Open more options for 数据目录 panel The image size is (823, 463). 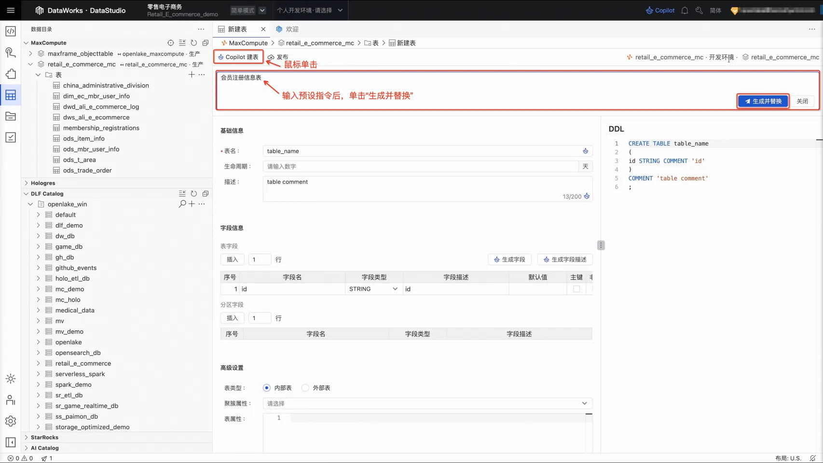pyautogui.click(x=201, y=29)
